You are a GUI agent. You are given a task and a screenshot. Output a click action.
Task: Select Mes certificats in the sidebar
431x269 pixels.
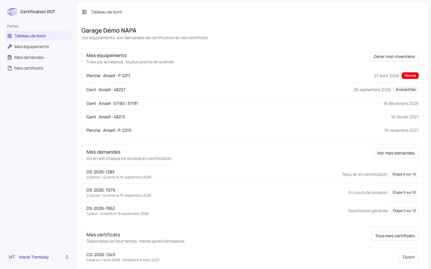[x=38, y=68]
